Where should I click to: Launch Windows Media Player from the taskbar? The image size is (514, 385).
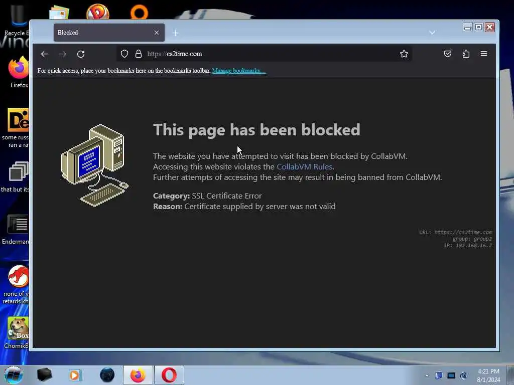(x=74, y=375)
